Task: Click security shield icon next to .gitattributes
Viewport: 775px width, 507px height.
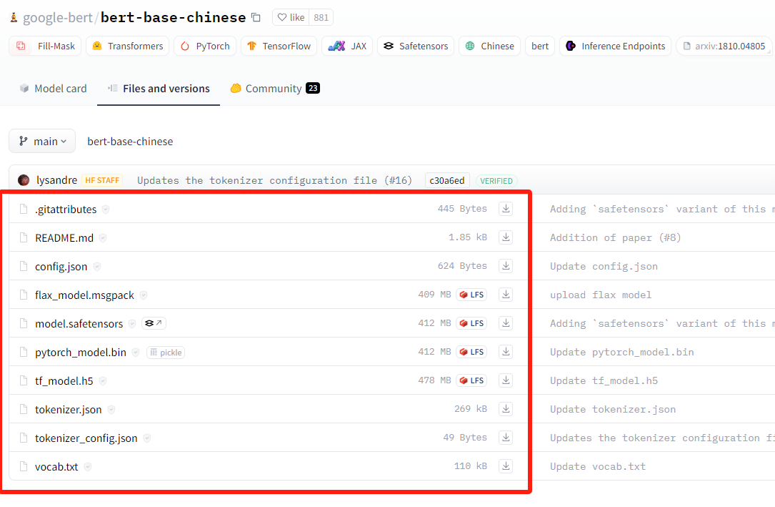Action: tap(106, 210)
